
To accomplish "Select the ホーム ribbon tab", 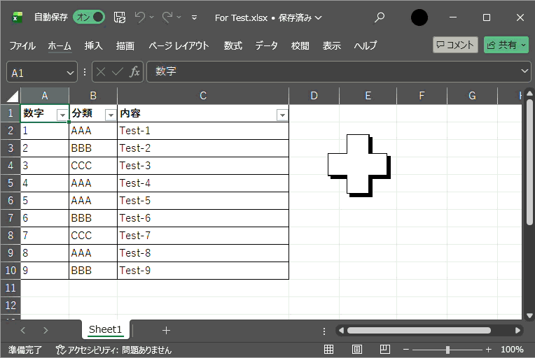I will coord(60,45).
